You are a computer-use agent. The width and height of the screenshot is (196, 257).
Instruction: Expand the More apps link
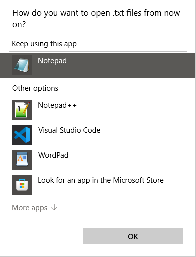pyautogui.click(x=35, y=208)
